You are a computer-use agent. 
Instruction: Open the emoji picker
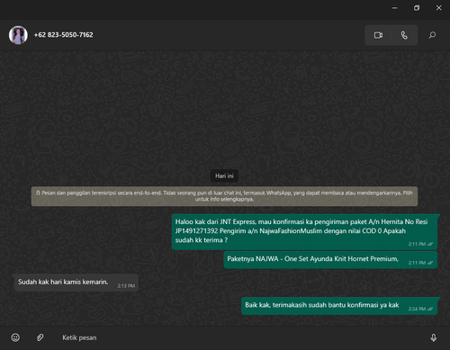coord(15,337)
